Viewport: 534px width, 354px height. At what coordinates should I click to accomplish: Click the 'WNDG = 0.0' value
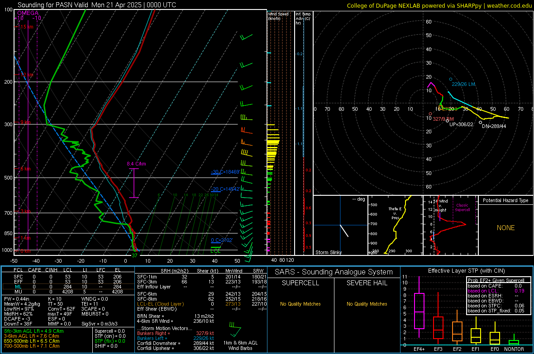pyautogui.click(x=95, y=299)
